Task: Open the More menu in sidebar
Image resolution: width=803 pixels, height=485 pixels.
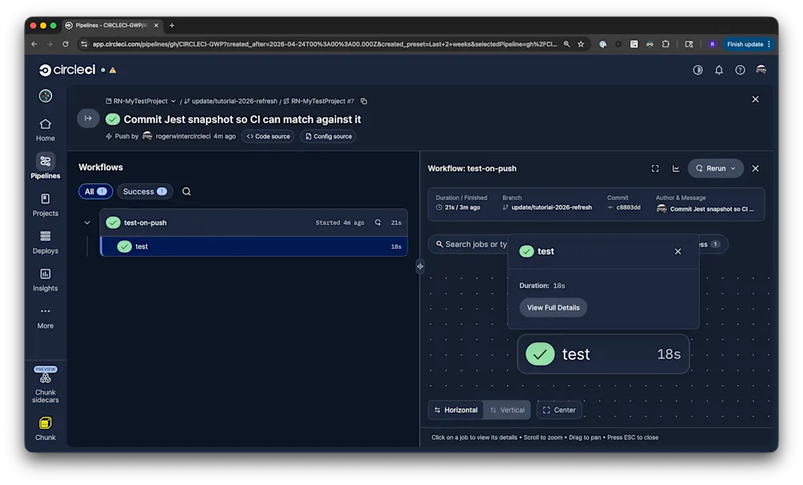Action: 45,318
